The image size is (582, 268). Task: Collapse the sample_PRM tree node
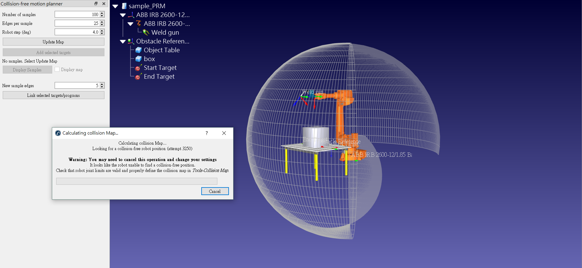point(115,6)
